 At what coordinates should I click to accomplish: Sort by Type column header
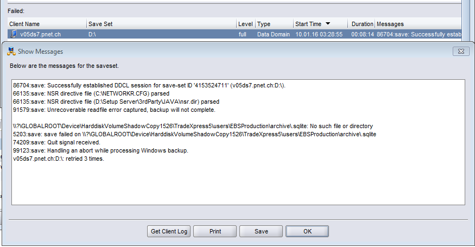tap(264, 24)
